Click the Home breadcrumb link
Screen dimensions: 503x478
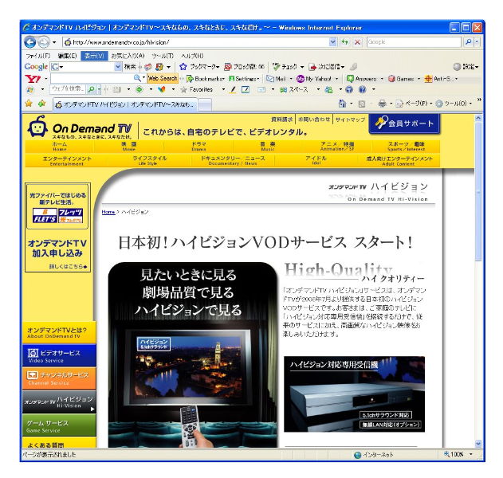coord(108,212)
